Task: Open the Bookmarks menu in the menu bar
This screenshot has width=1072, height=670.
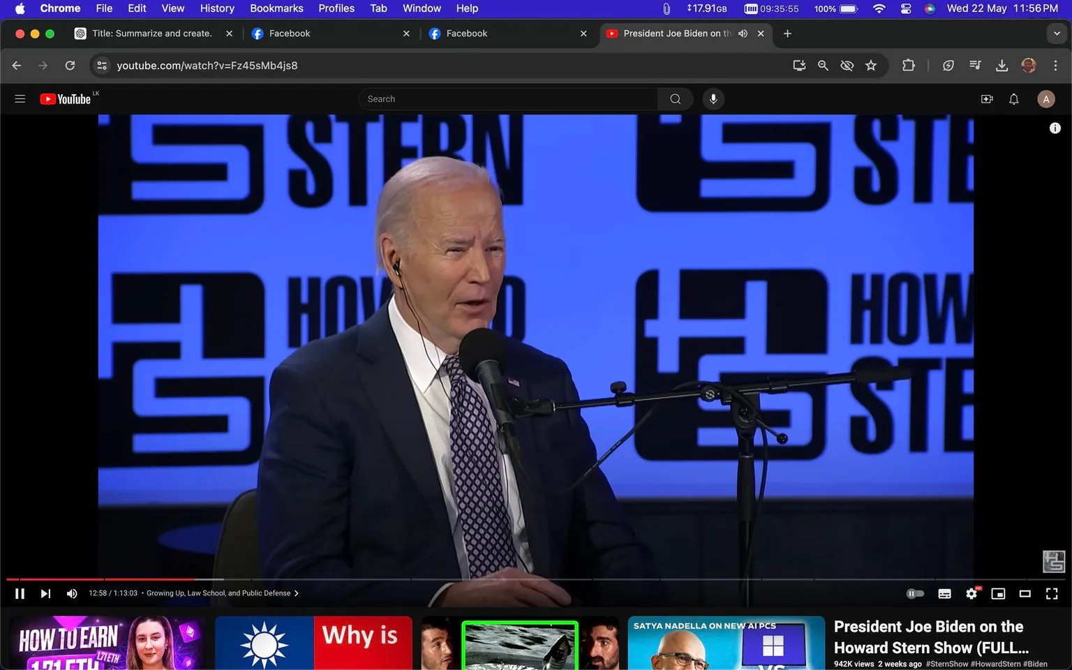Action: pyautogui.click(x=276, y=8)
